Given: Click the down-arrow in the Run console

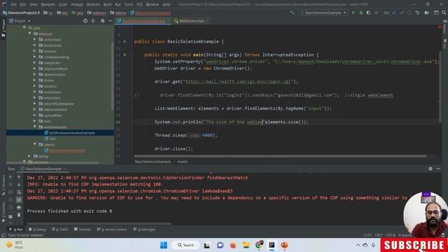Looking at the screenshot, I should pos(19,185).
